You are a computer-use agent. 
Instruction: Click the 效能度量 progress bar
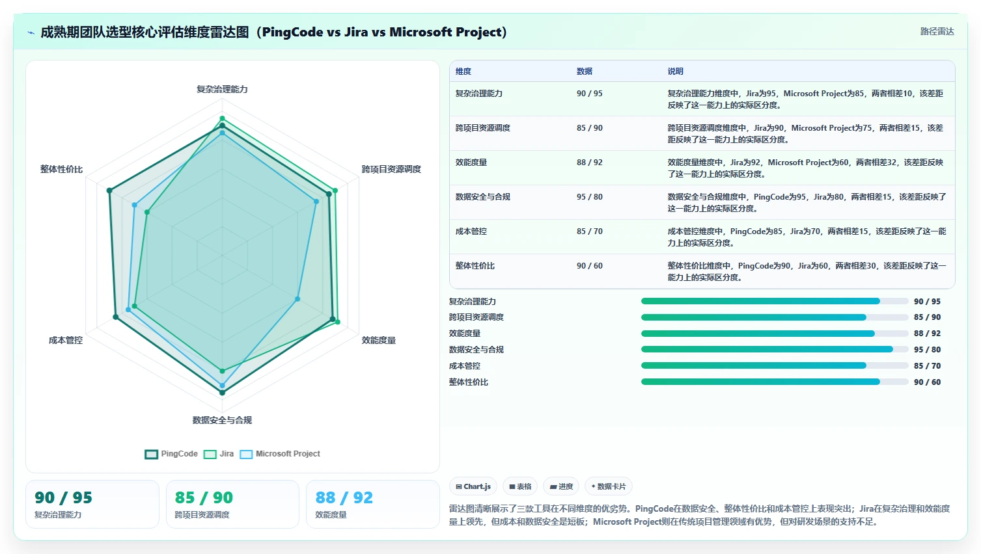(775, 334)
